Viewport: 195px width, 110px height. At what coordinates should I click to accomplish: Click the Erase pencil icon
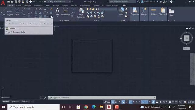coord(51,9)
